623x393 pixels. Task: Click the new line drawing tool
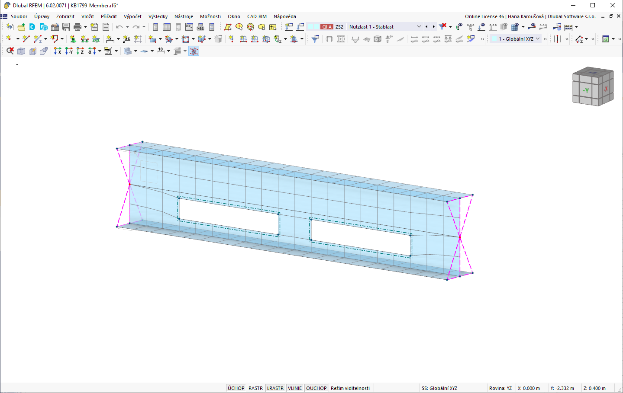click(x=26, y=39)
